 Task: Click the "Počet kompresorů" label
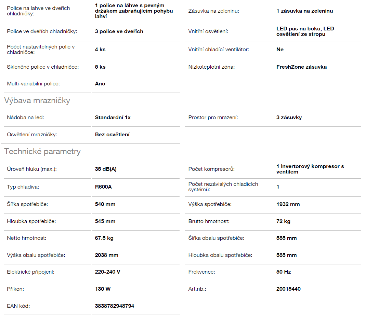tap(211, 169)
